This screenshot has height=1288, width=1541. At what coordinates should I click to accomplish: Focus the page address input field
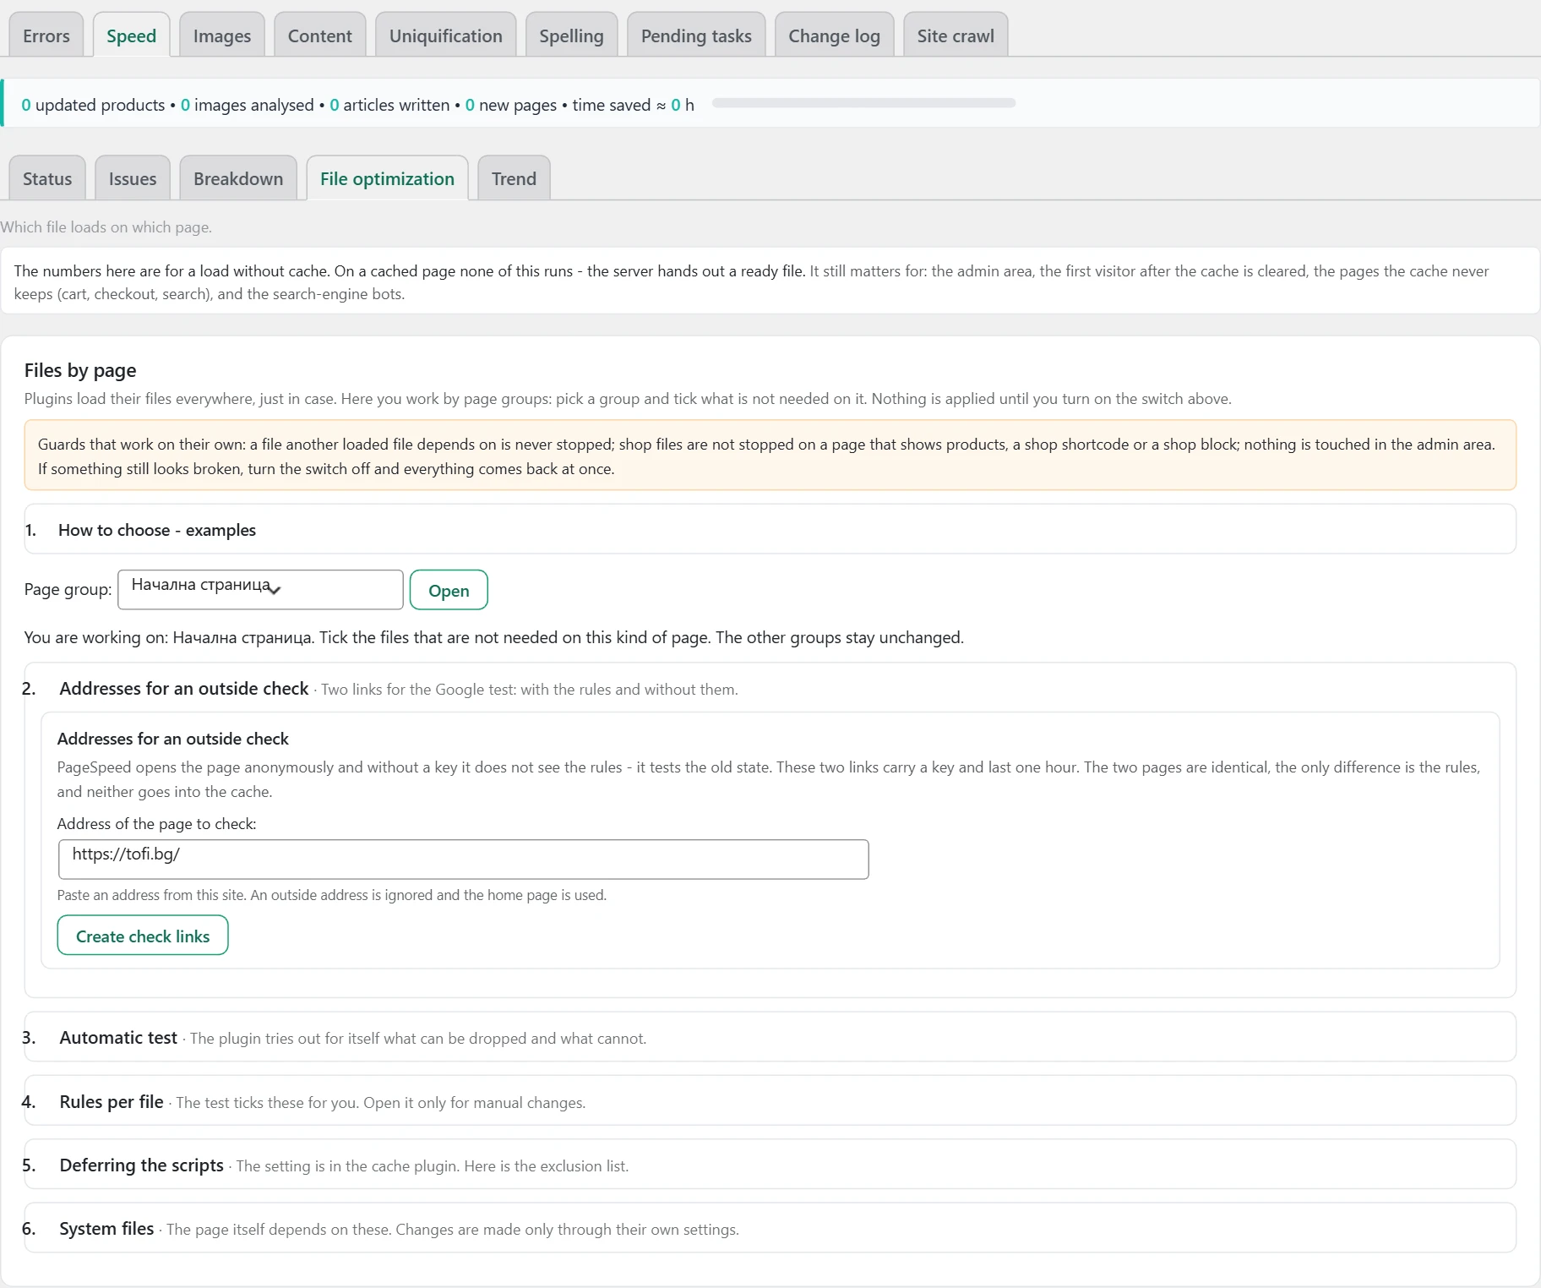coord(463,859)
